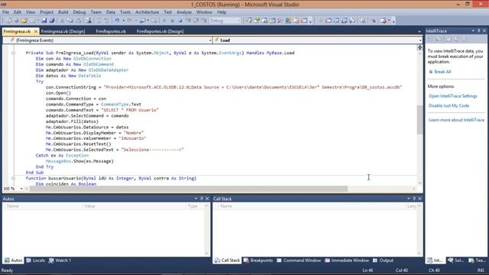Open Call Stack window position dropdown
Screen dimensions: 489x275
click(x=409, y=199)
